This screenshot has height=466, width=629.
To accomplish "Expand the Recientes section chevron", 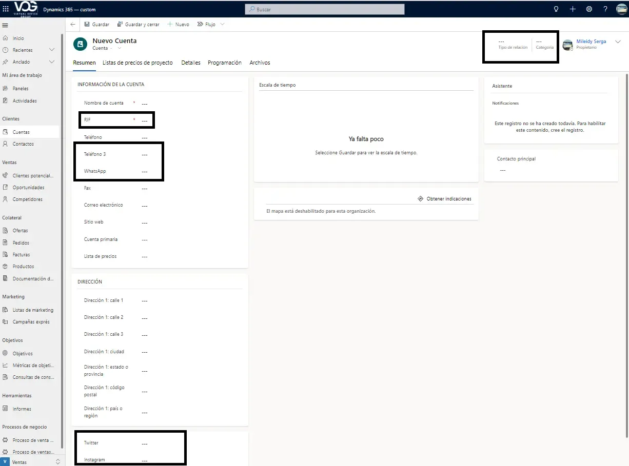I will pyautogui.click(x=52, y=50).
